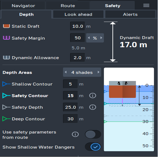158x157 pixels.
Task: Edit the Shallow Contour value field
Action: 70,84
